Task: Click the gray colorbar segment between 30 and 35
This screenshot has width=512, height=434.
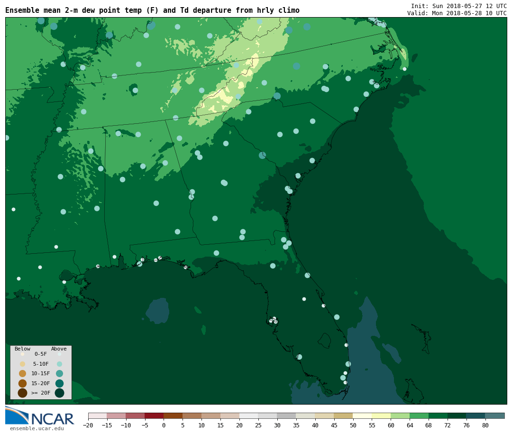Action: pos(286,416)
